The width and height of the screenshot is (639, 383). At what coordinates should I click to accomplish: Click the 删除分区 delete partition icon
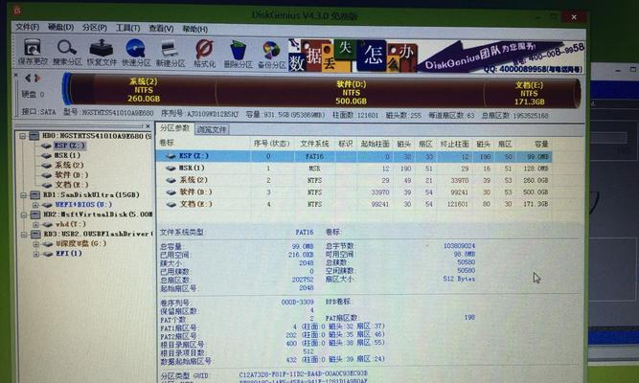tap(238, 54)
